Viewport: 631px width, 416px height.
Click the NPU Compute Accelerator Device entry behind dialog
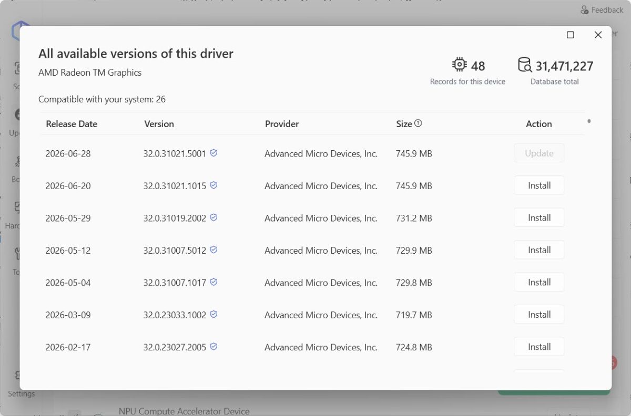point(184,411)
